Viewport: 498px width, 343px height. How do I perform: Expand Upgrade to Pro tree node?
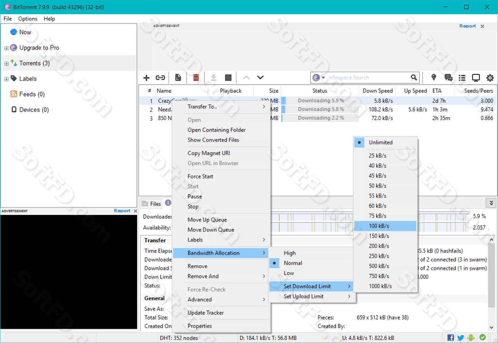[x=6, y=48]
